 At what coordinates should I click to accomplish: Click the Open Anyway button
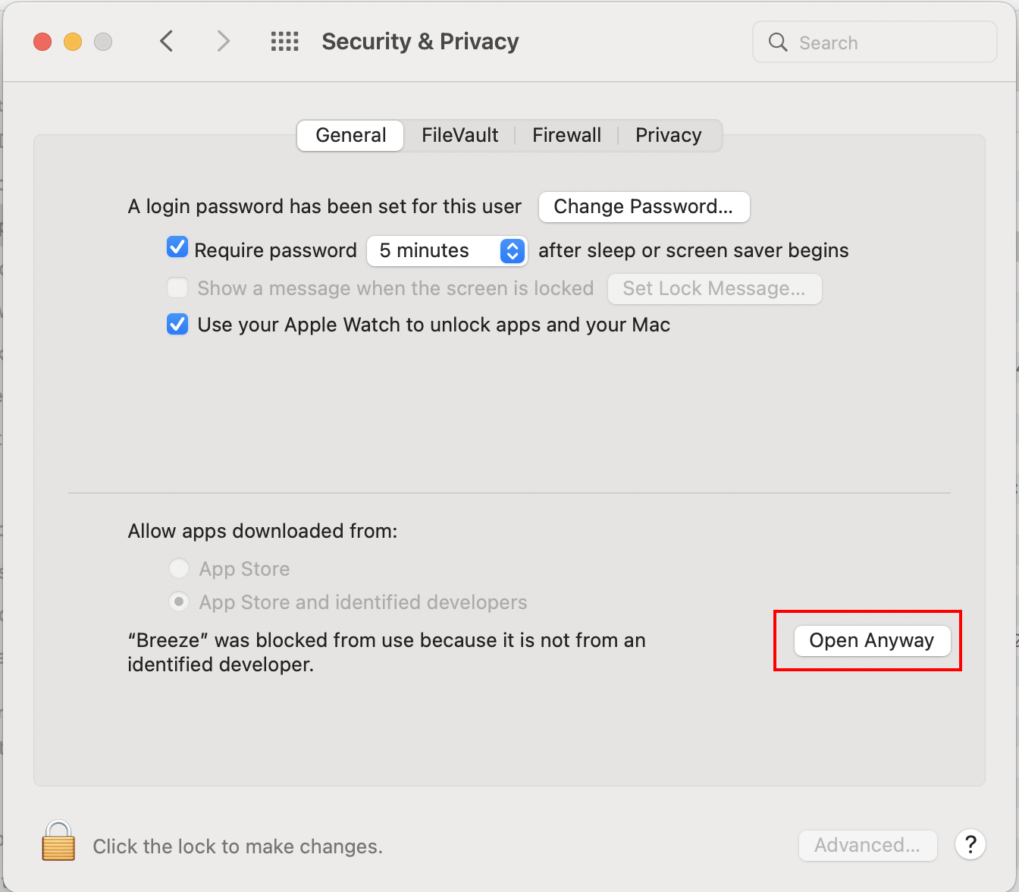point(871,641)
